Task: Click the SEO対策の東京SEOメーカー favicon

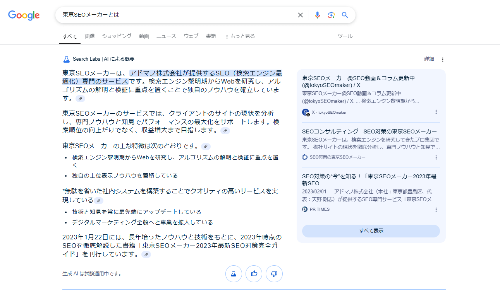Action: tap(305, 157)
